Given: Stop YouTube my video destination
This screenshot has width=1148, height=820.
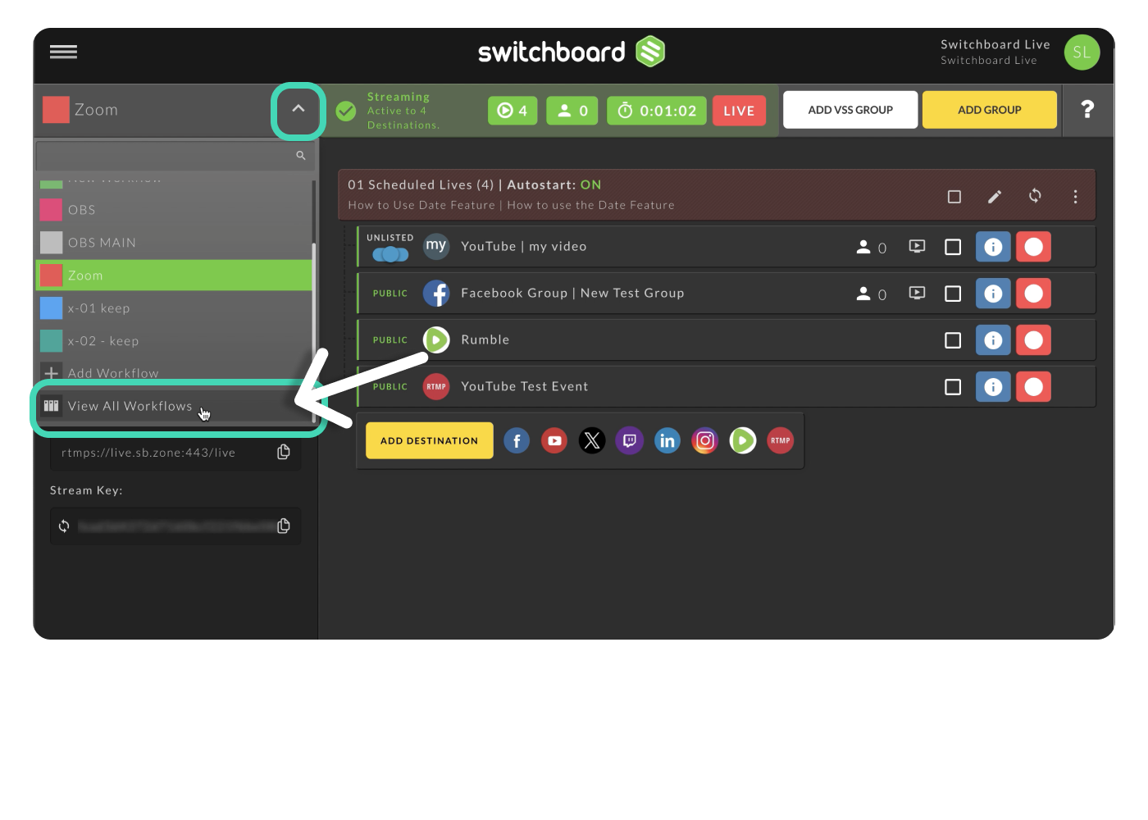Looking at the screenshot, I should (x=1033, y=247).
